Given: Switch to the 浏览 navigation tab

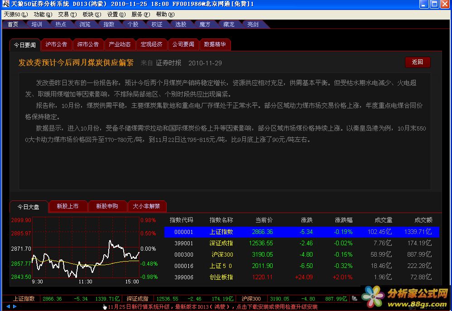Looking at the screenshot, I should pyautogui.click(x=85, y=24).
